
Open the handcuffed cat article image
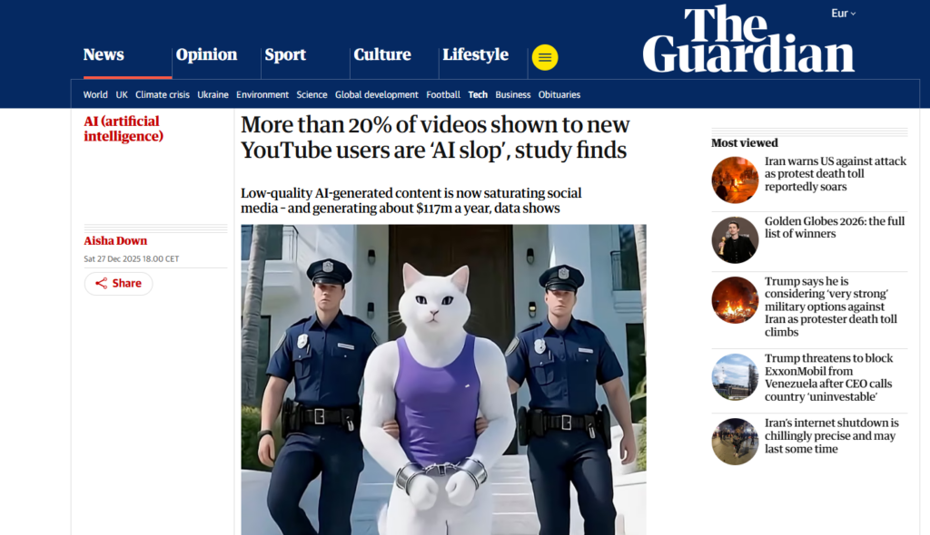pos(443,379)
